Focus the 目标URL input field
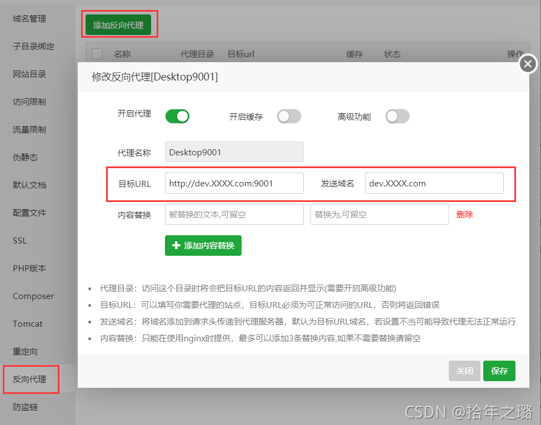Viewport: 541px width, 425px height. point(234,183)
